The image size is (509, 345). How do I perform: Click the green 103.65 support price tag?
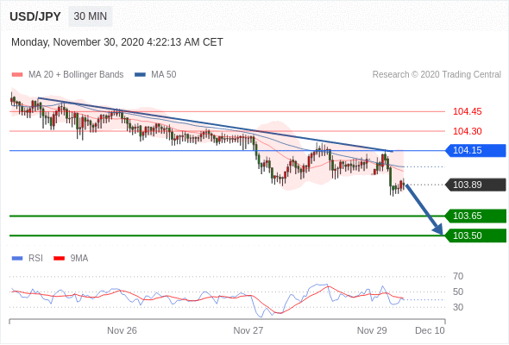[476, 216]
